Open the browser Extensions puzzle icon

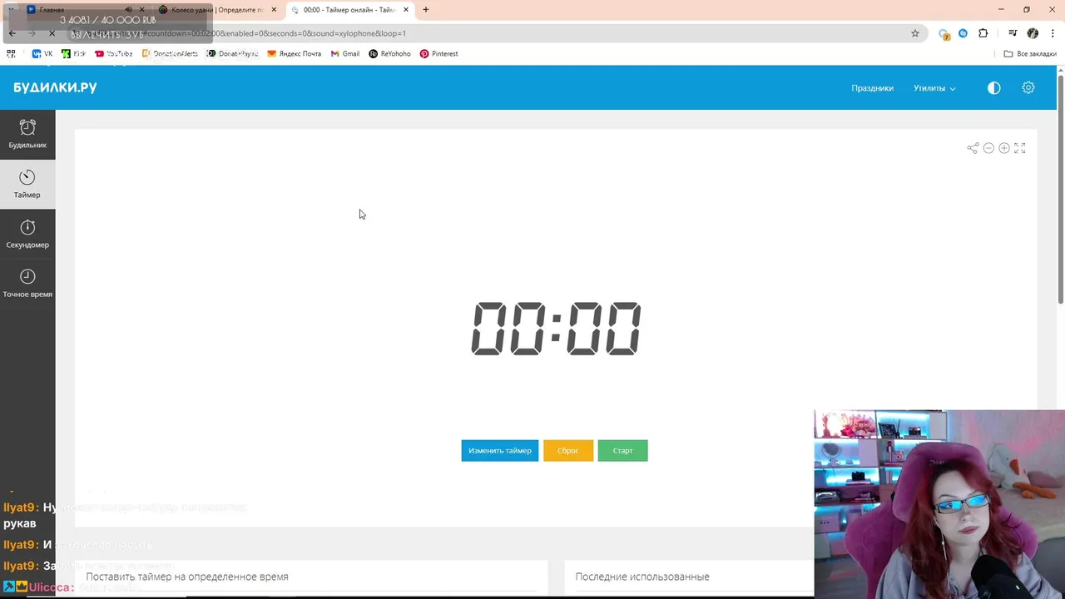coord(983,33)
